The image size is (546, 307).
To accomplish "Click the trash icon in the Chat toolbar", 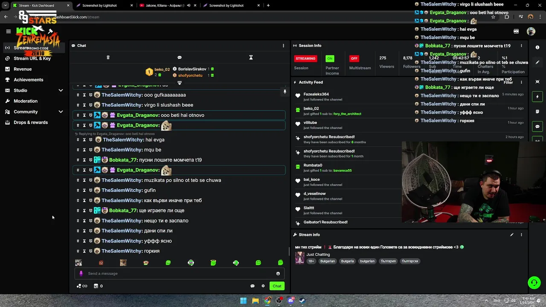I will 108,58.
